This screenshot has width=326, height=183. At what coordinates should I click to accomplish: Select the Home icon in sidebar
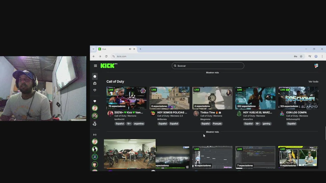(95, 77)
